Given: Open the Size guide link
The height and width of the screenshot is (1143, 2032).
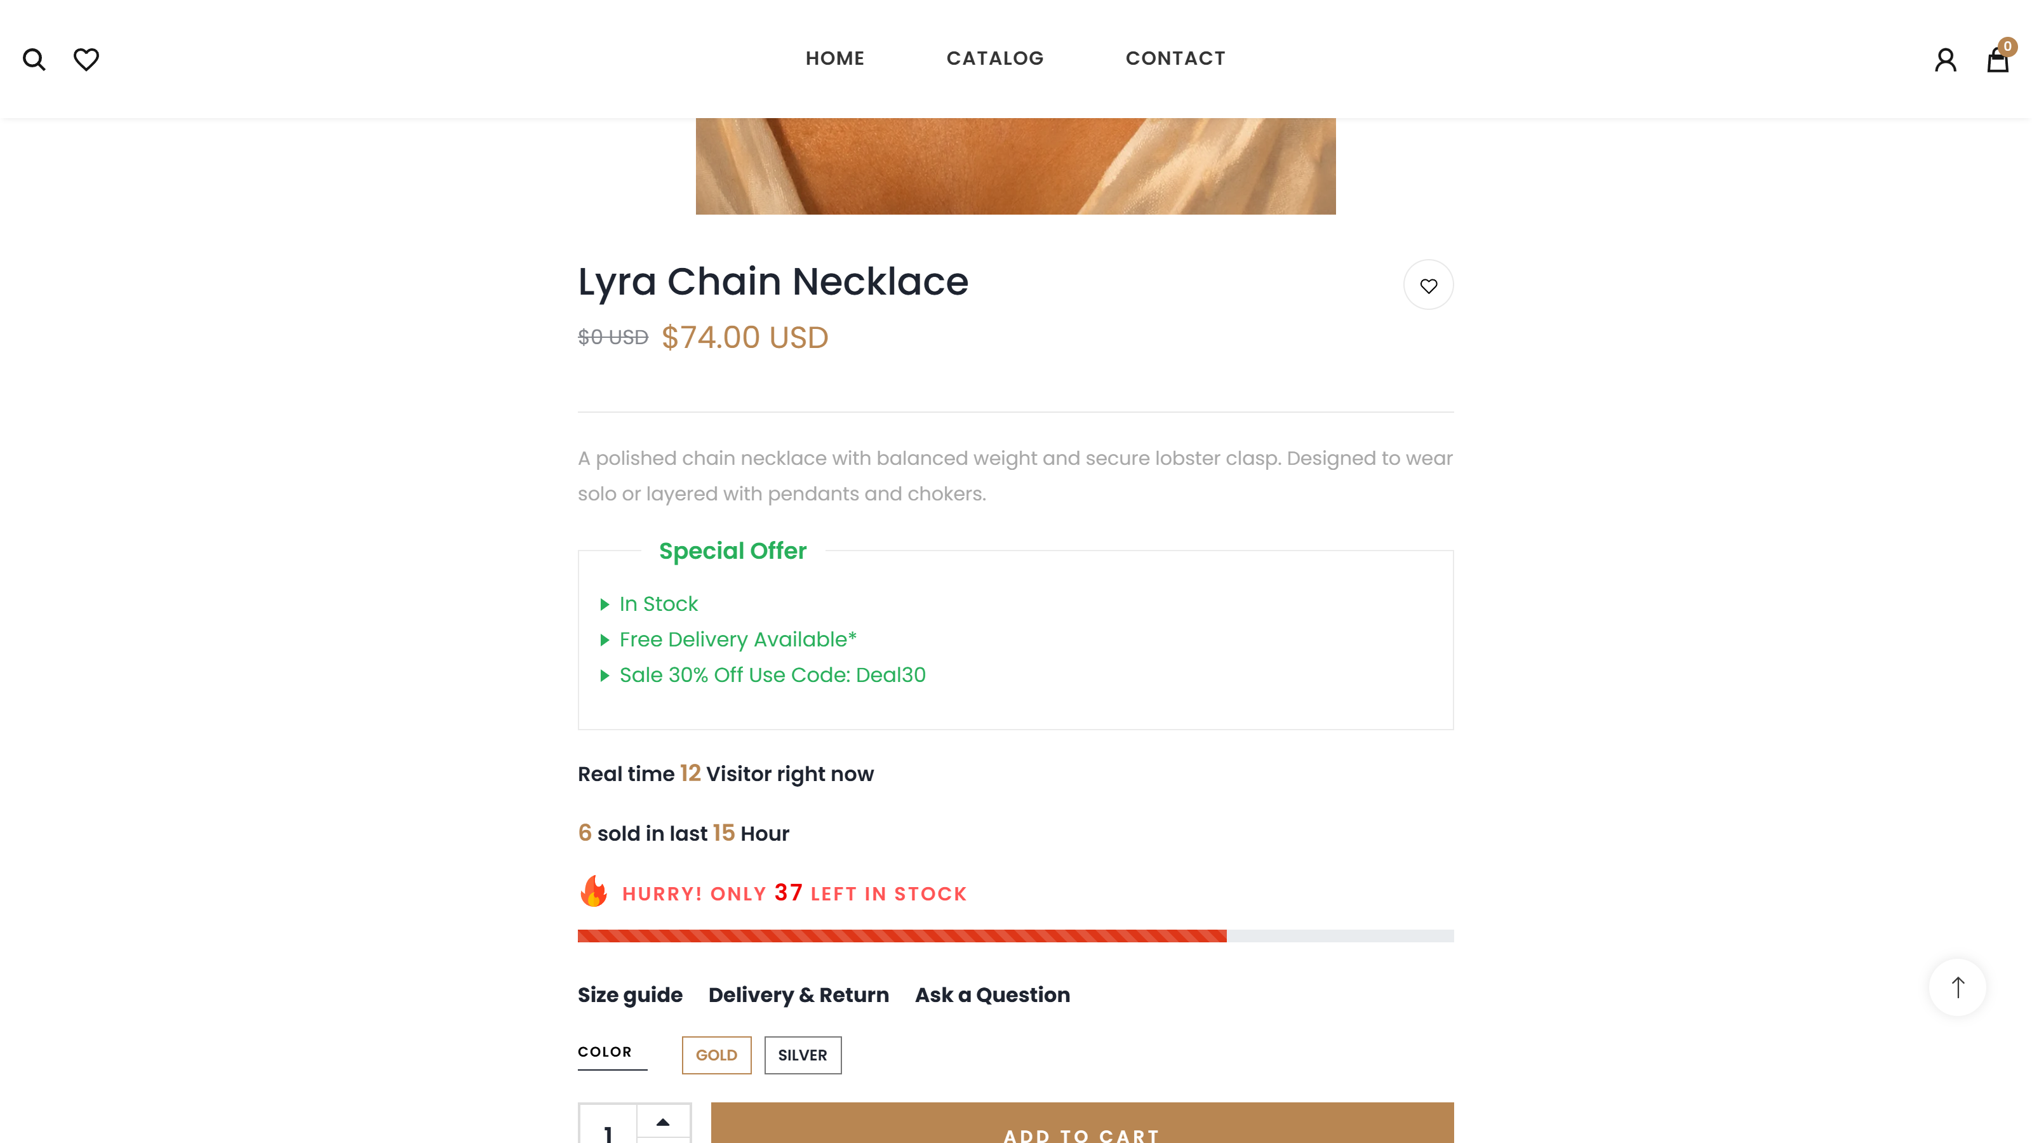Looking at the screenshot, I should click(x=629, y=996).
